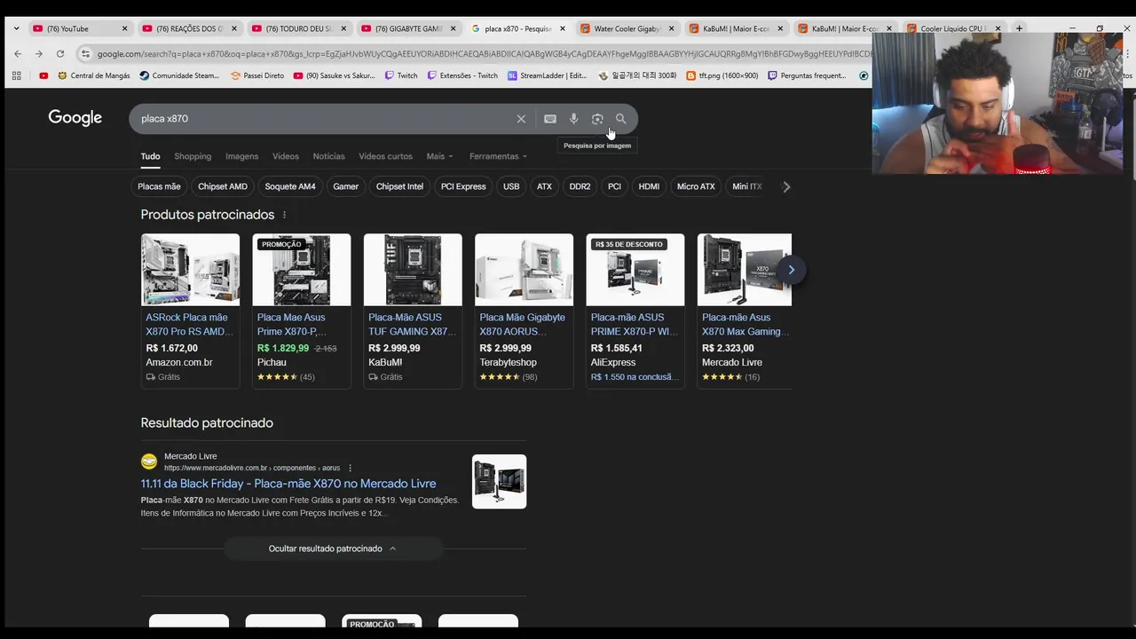Image resolution: width=1136 pixels, height=639 pixels.
Task: Click the browser forward arrow
Action: 39,54
